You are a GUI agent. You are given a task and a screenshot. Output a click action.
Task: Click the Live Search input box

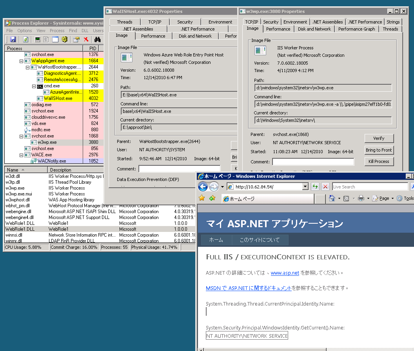tap(369, 187)
